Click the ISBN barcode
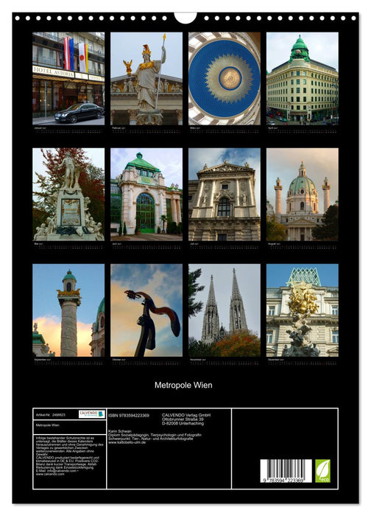This screenshot has height=516, width=371. [286, 471]
